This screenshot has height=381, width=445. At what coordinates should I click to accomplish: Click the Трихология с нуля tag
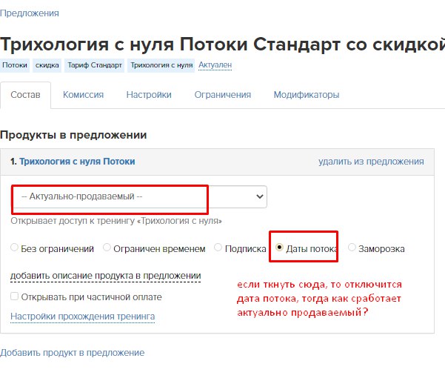(161, 65)
